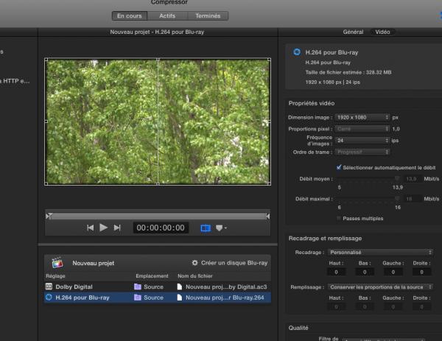Image resolution: width=442 pixels, height=341 pixels.
Task: Open the Fréquence d'images dropdown
Action: pyautogui.click(x=362, y=141)
